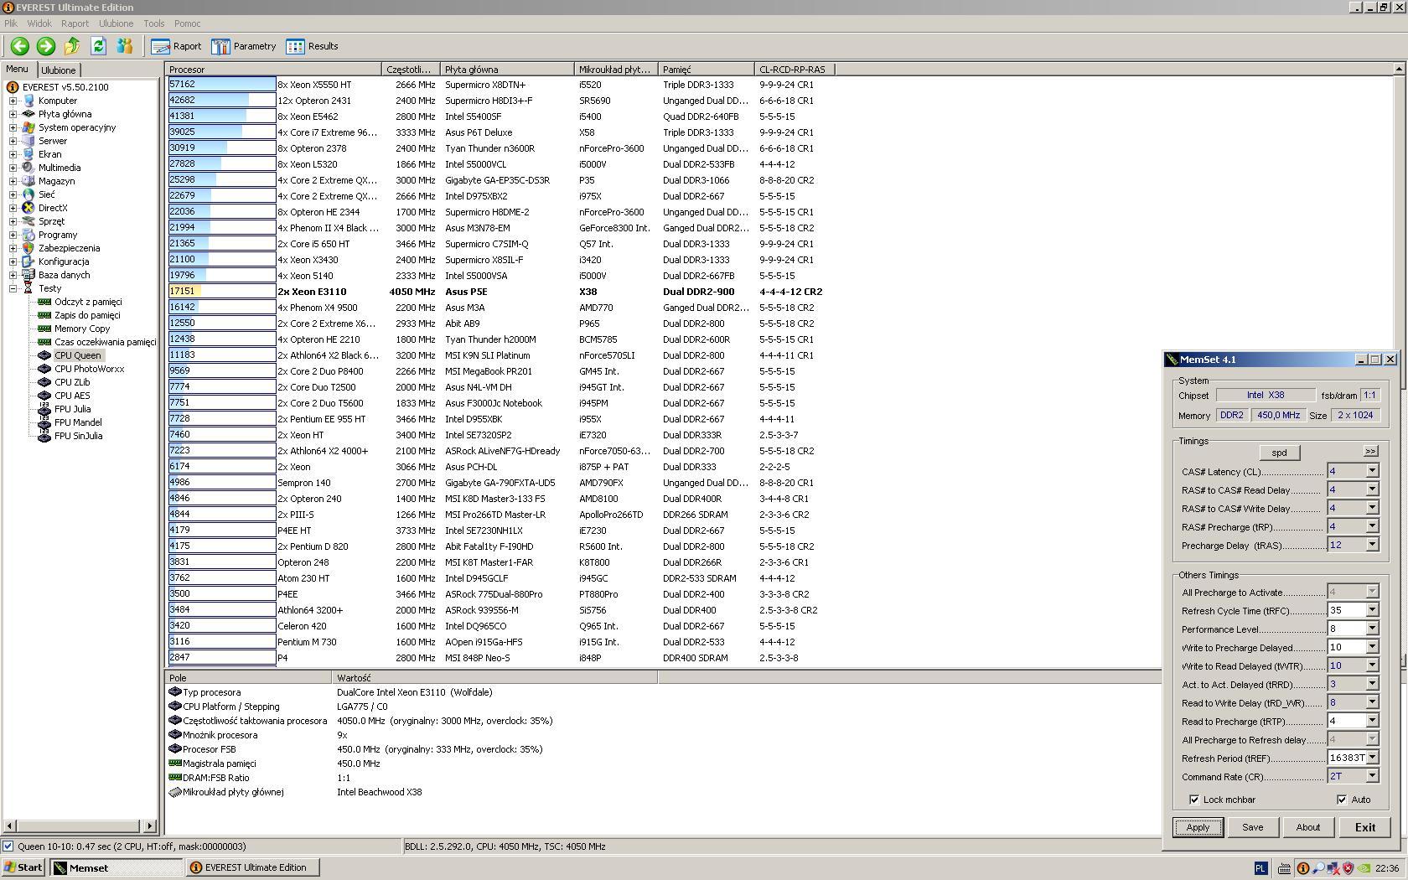
Task: Select the CPU PhotoWorxx benchmark
Action: 89,369
